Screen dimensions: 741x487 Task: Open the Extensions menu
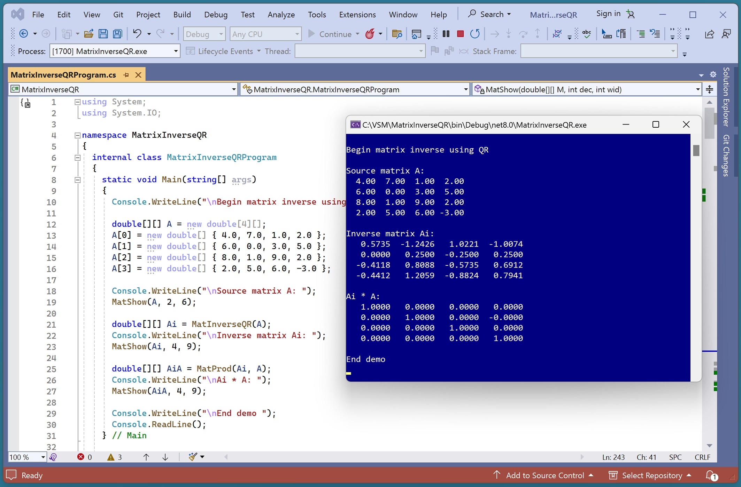[357, 15]
